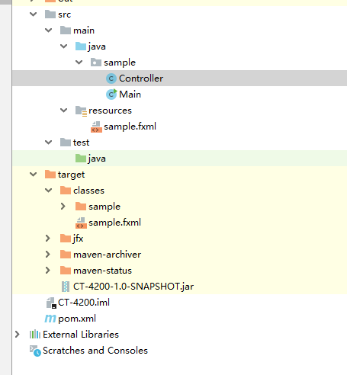The width and height of the screenshot is (347, 375).
Task: Click the orange target folder icon
Action: 50,175
